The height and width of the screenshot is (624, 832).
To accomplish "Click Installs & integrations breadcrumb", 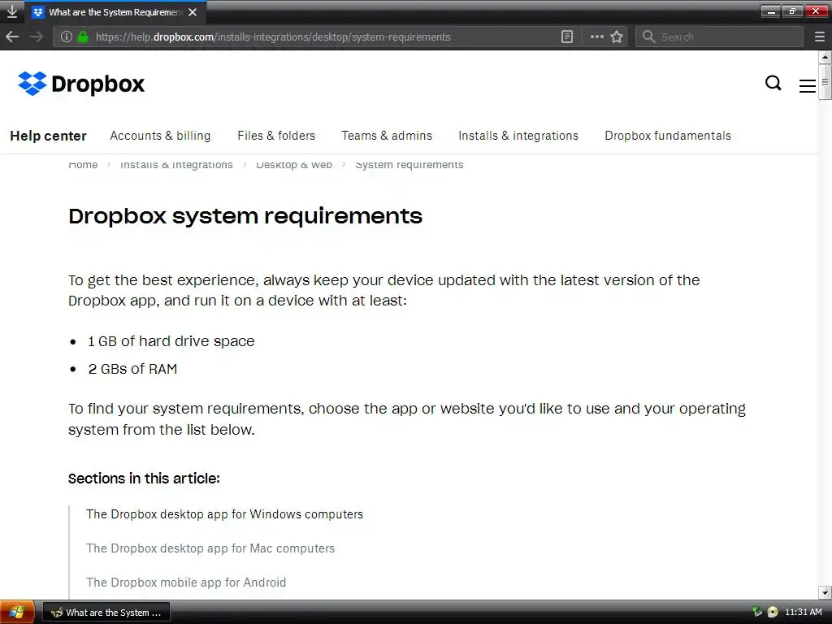I will pyautogui.click(x=176, y=164).
